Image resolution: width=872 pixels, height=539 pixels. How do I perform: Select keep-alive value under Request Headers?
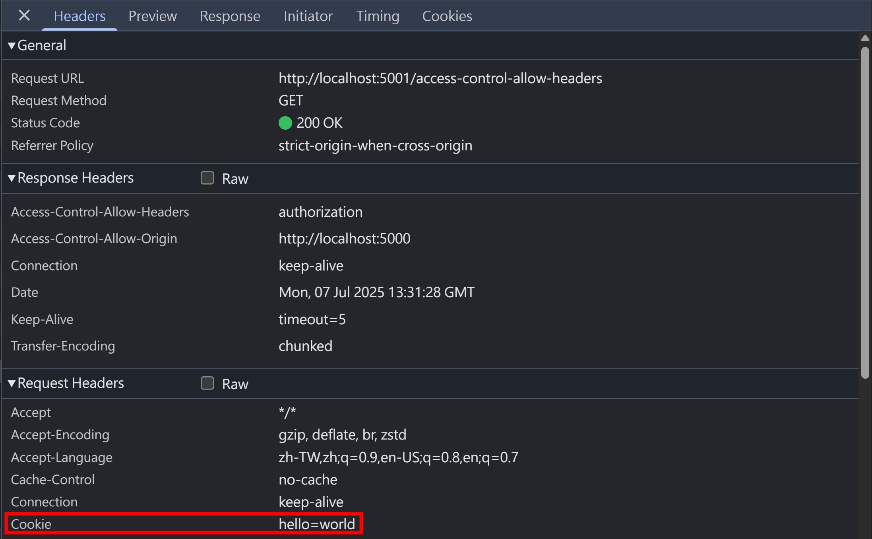click(311, 502)
